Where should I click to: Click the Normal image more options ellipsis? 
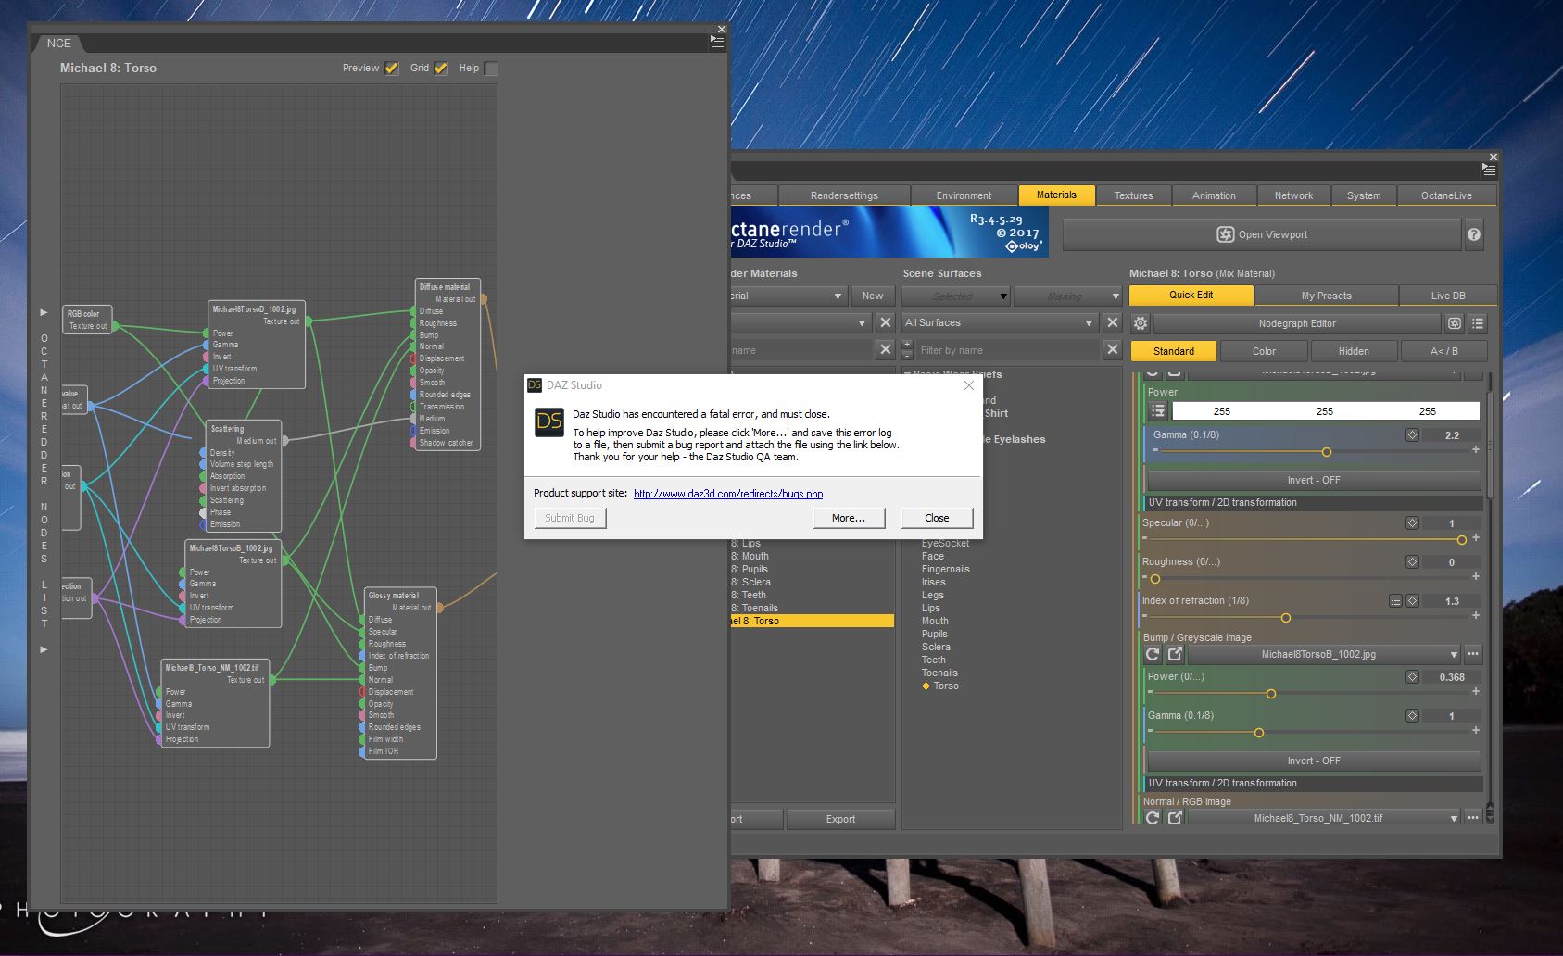click(x=1473, y=818)
